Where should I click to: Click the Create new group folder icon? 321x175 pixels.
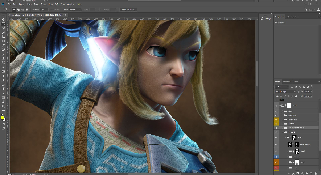coord(307,173)
